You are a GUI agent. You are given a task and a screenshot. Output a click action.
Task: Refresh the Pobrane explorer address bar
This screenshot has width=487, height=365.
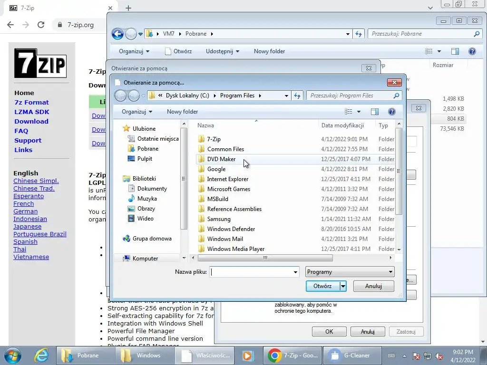click(x=359, y=34)
